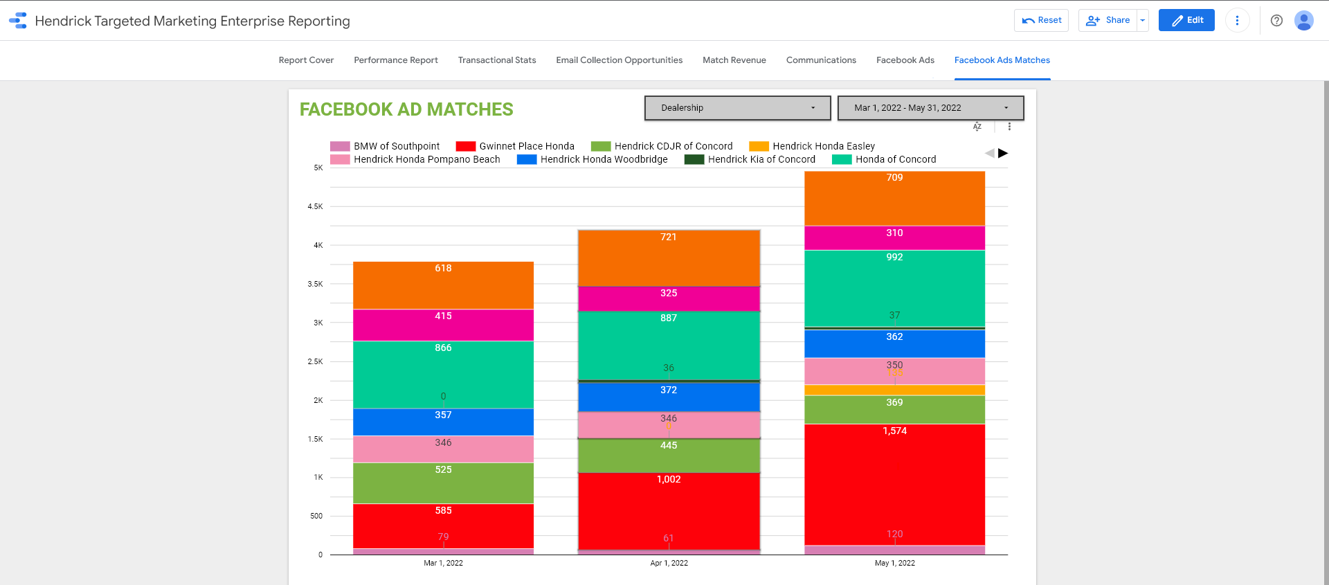
Task: Open the Communications tab
Action: (821, 60)
